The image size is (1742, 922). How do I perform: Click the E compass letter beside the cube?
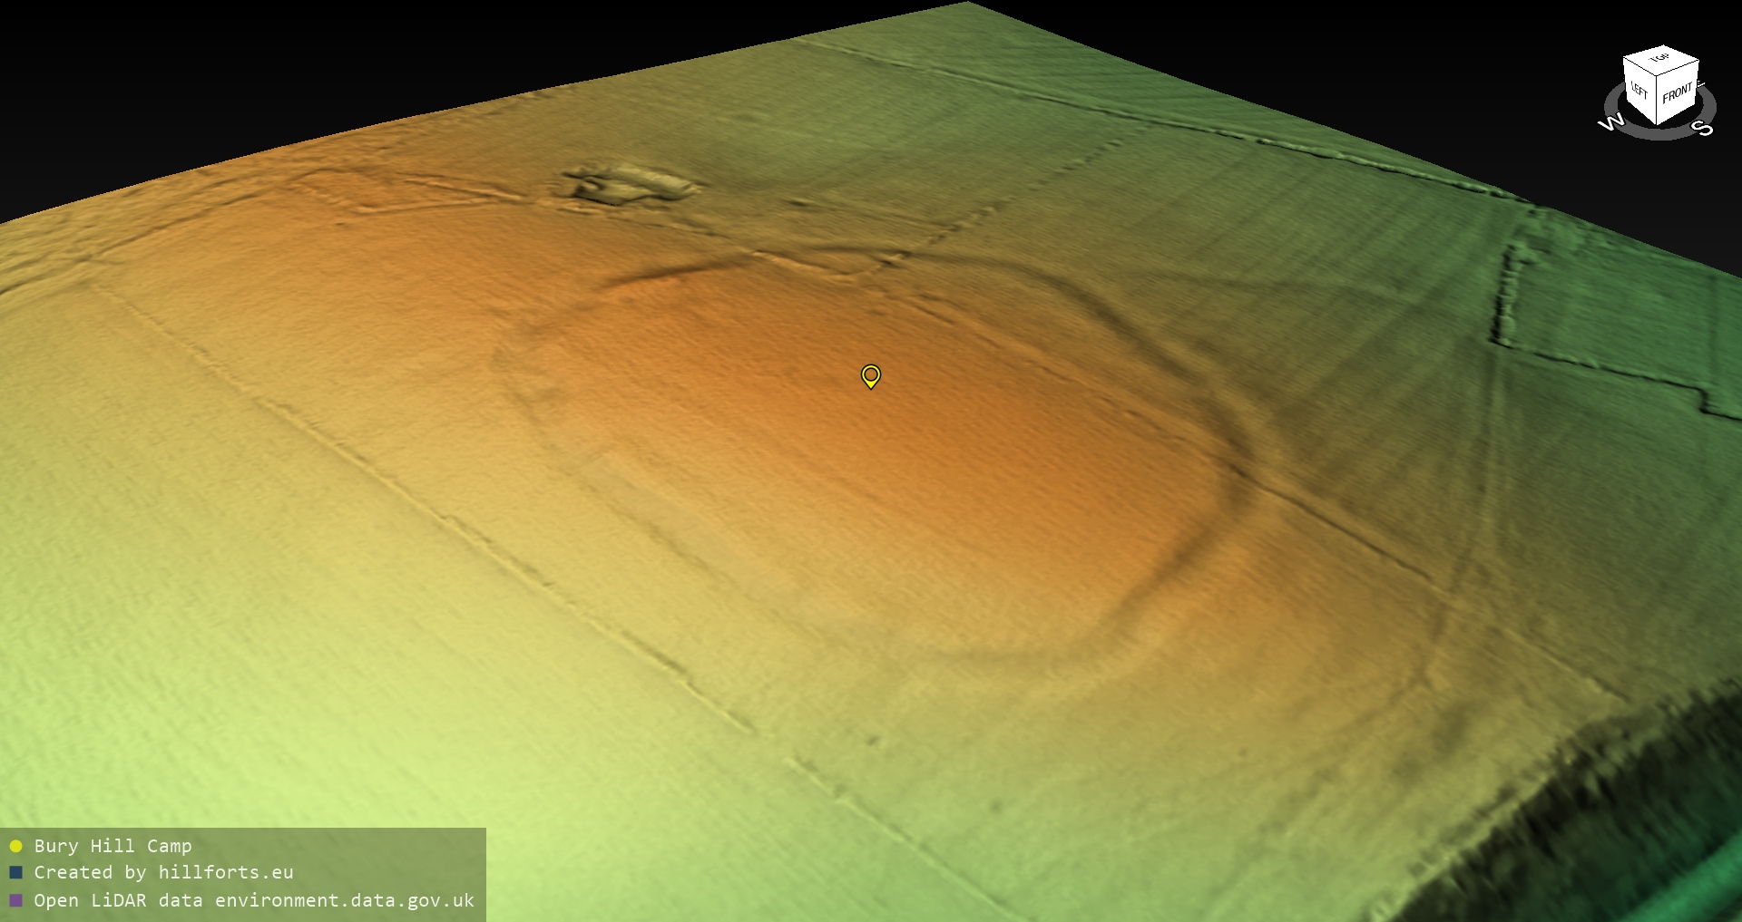tap(1700, 85)
